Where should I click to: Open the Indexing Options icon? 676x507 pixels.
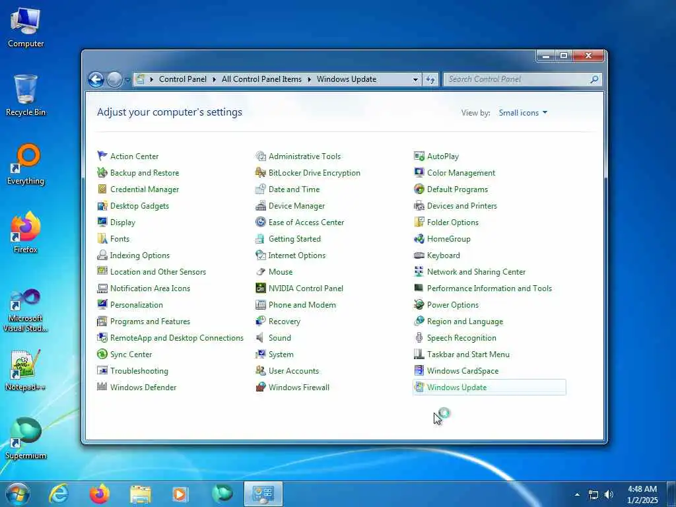(x=102, y=255)
